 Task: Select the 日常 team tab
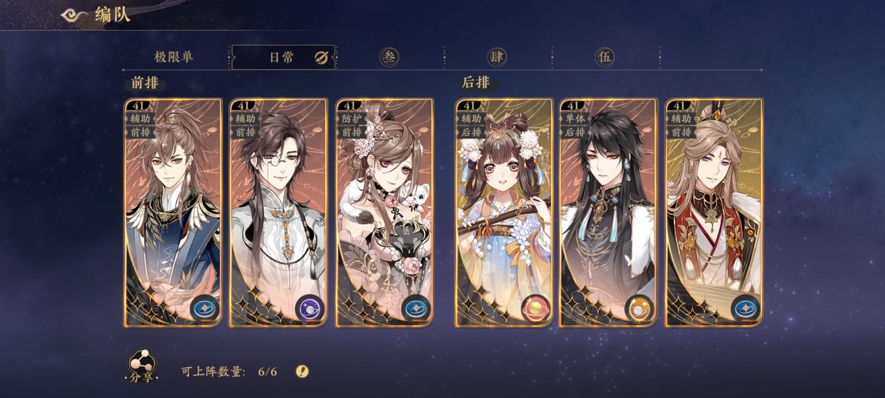(283, 57)
